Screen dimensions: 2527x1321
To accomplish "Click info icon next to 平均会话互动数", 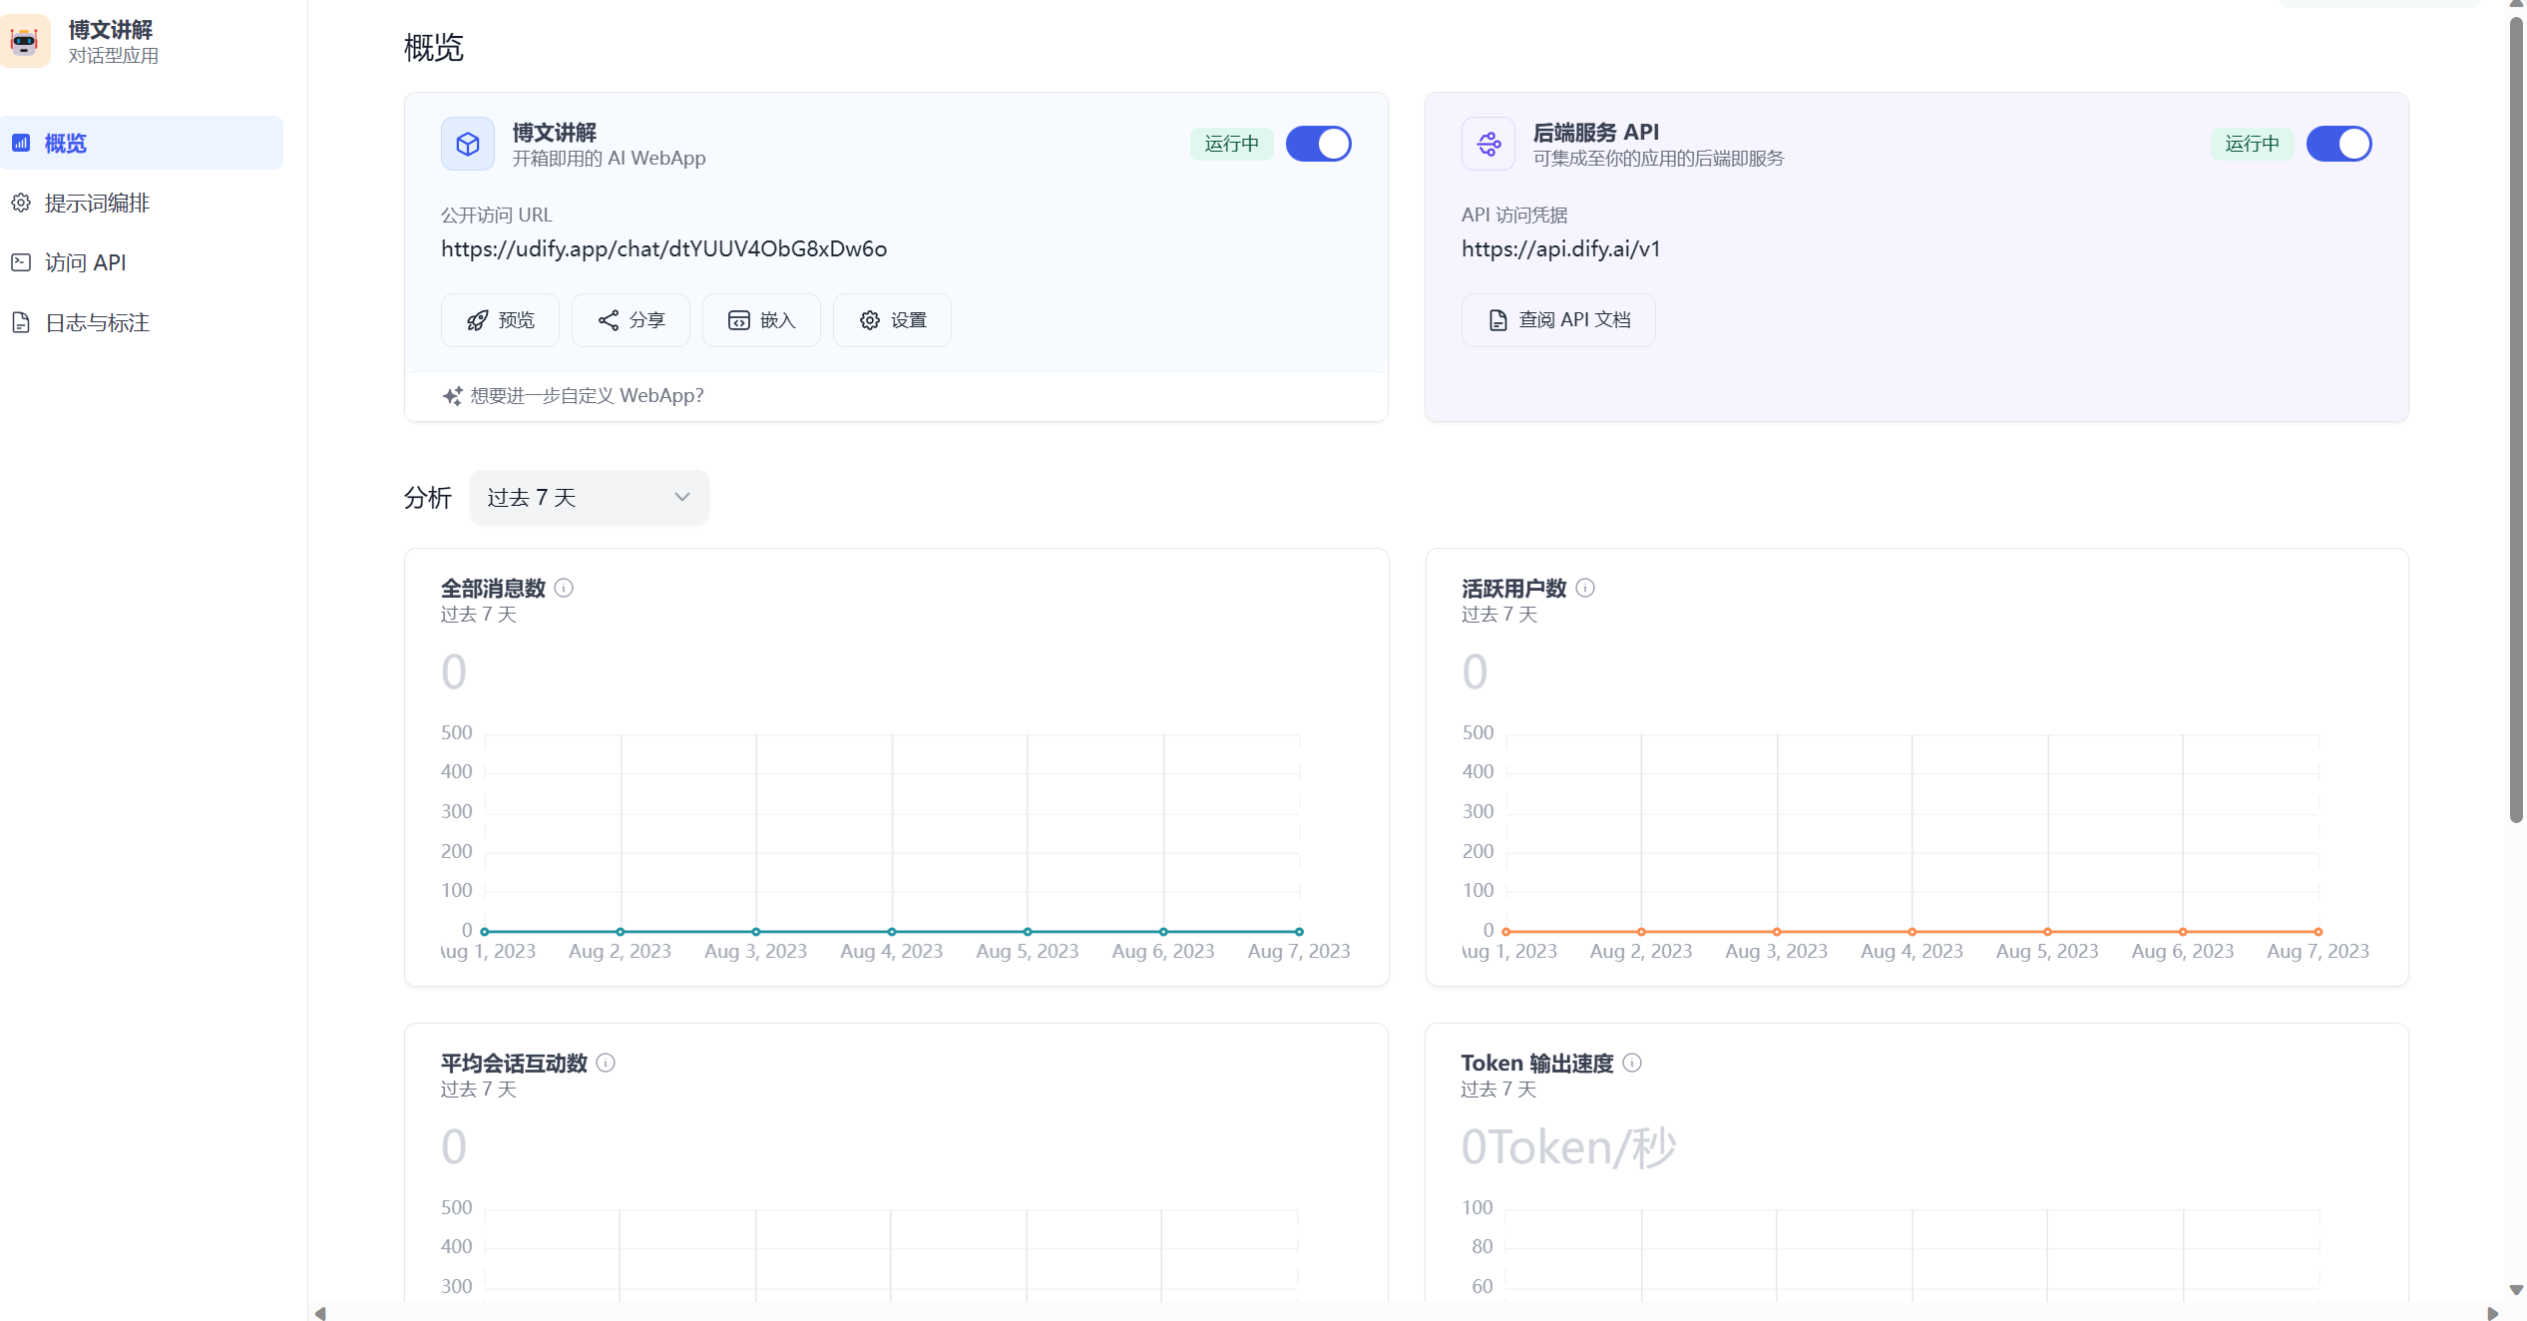I will (x=606, y=1063).
